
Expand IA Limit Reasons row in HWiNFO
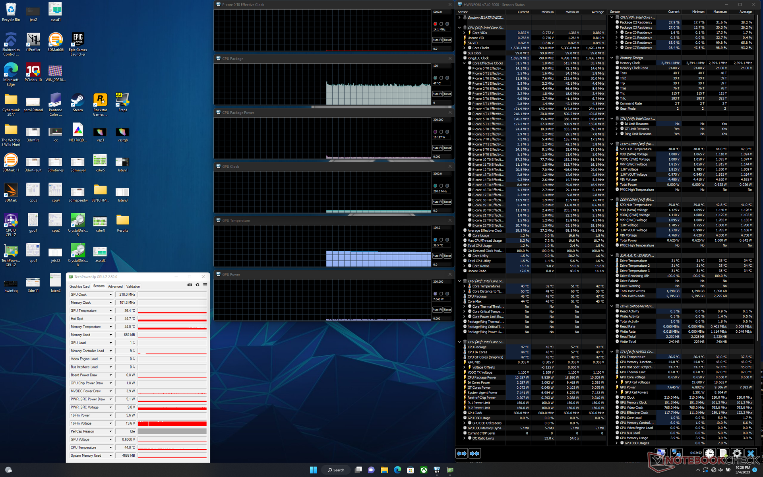[617, 124]
